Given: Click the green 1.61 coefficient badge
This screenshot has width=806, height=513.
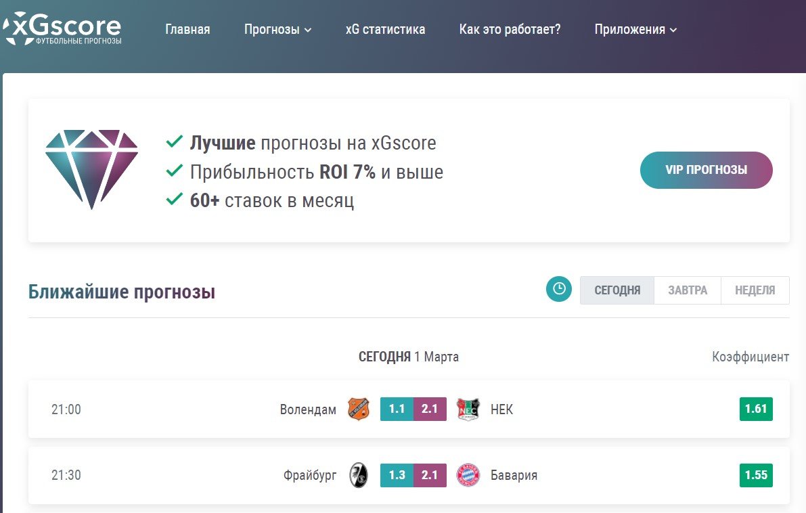Looking at the screenshot, I should pyautogui.click(x=757, y=409).
